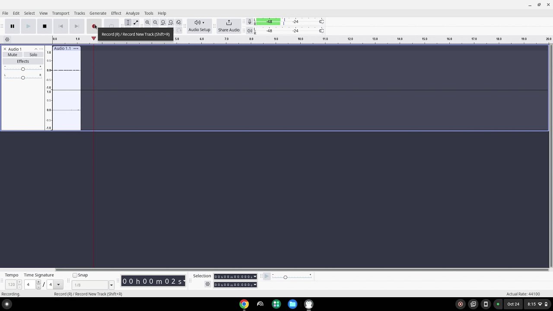Click the Tempo value field
Image resolution: width=553 pixels, height=311 pixels.
[x=11, y=285]
